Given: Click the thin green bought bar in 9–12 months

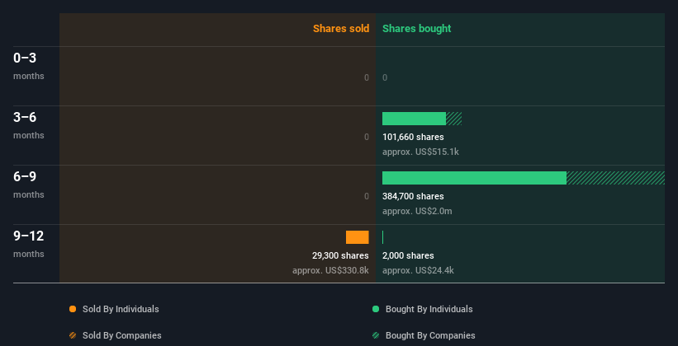Looking at the screenshot, I should point(382,237).
